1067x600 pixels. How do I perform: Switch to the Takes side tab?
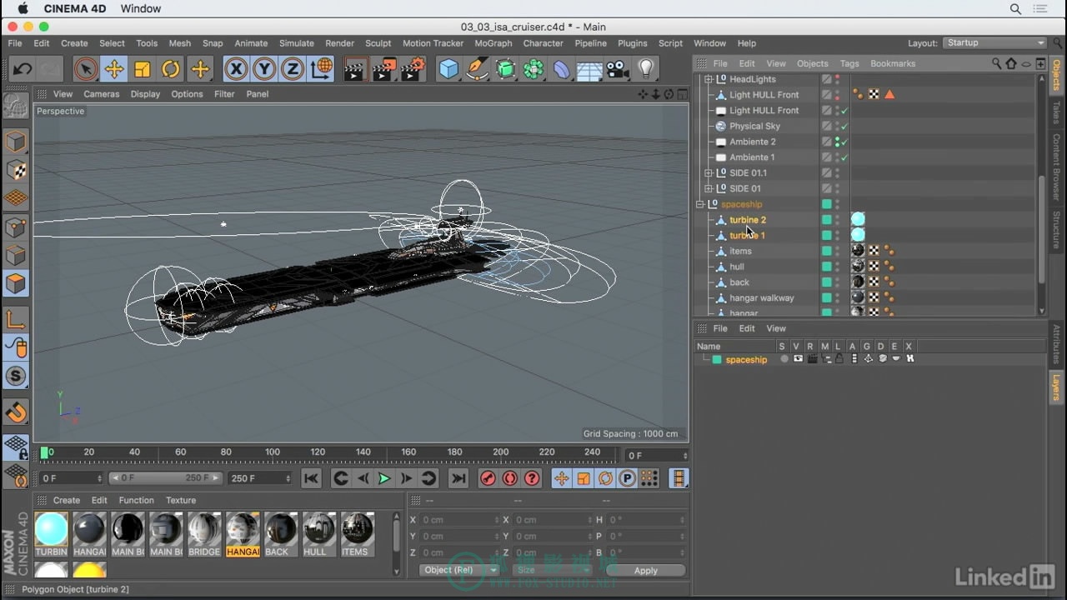[x=1056, y=113]
